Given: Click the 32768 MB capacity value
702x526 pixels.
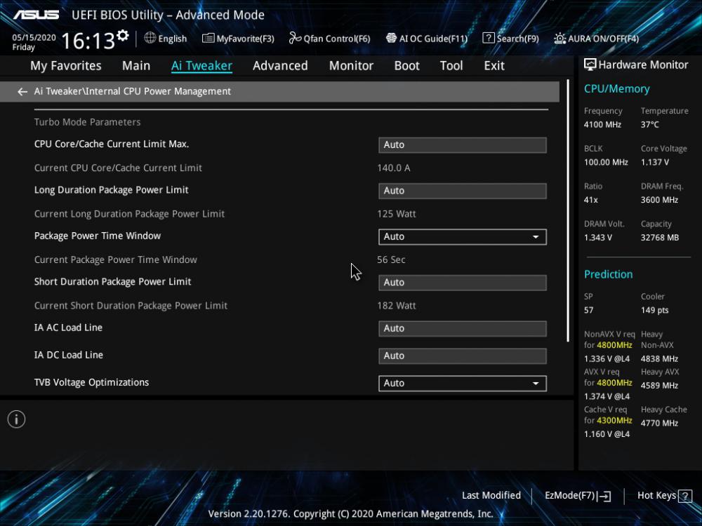Looking at the screenshot, I should click(659, 238).
